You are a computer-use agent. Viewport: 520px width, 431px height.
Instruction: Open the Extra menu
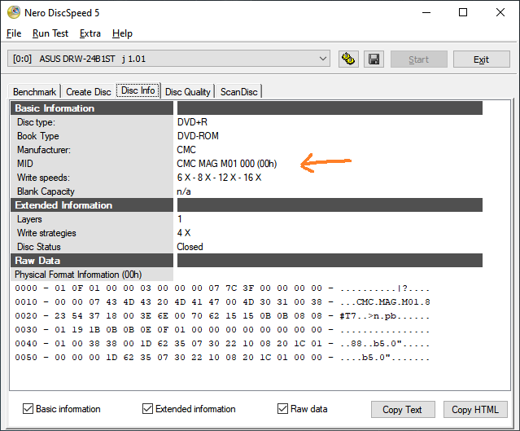tap(90, 33)
